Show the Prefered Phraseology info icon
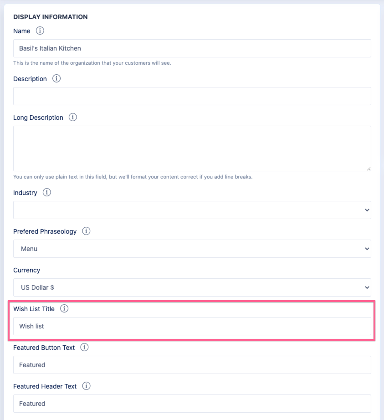384x420 pixels. (x=86, y=231)
